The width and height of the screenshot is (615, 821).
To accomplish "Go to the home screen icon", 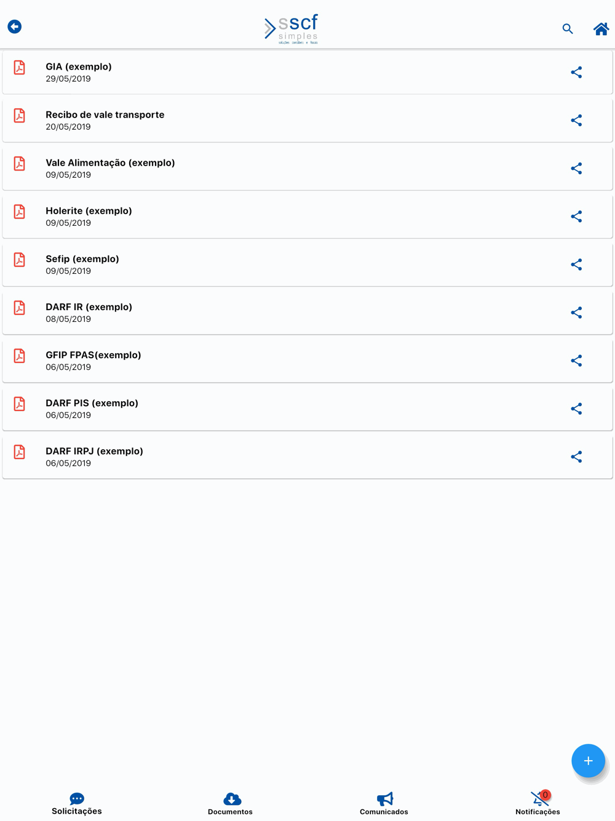I will click(601, 29).
